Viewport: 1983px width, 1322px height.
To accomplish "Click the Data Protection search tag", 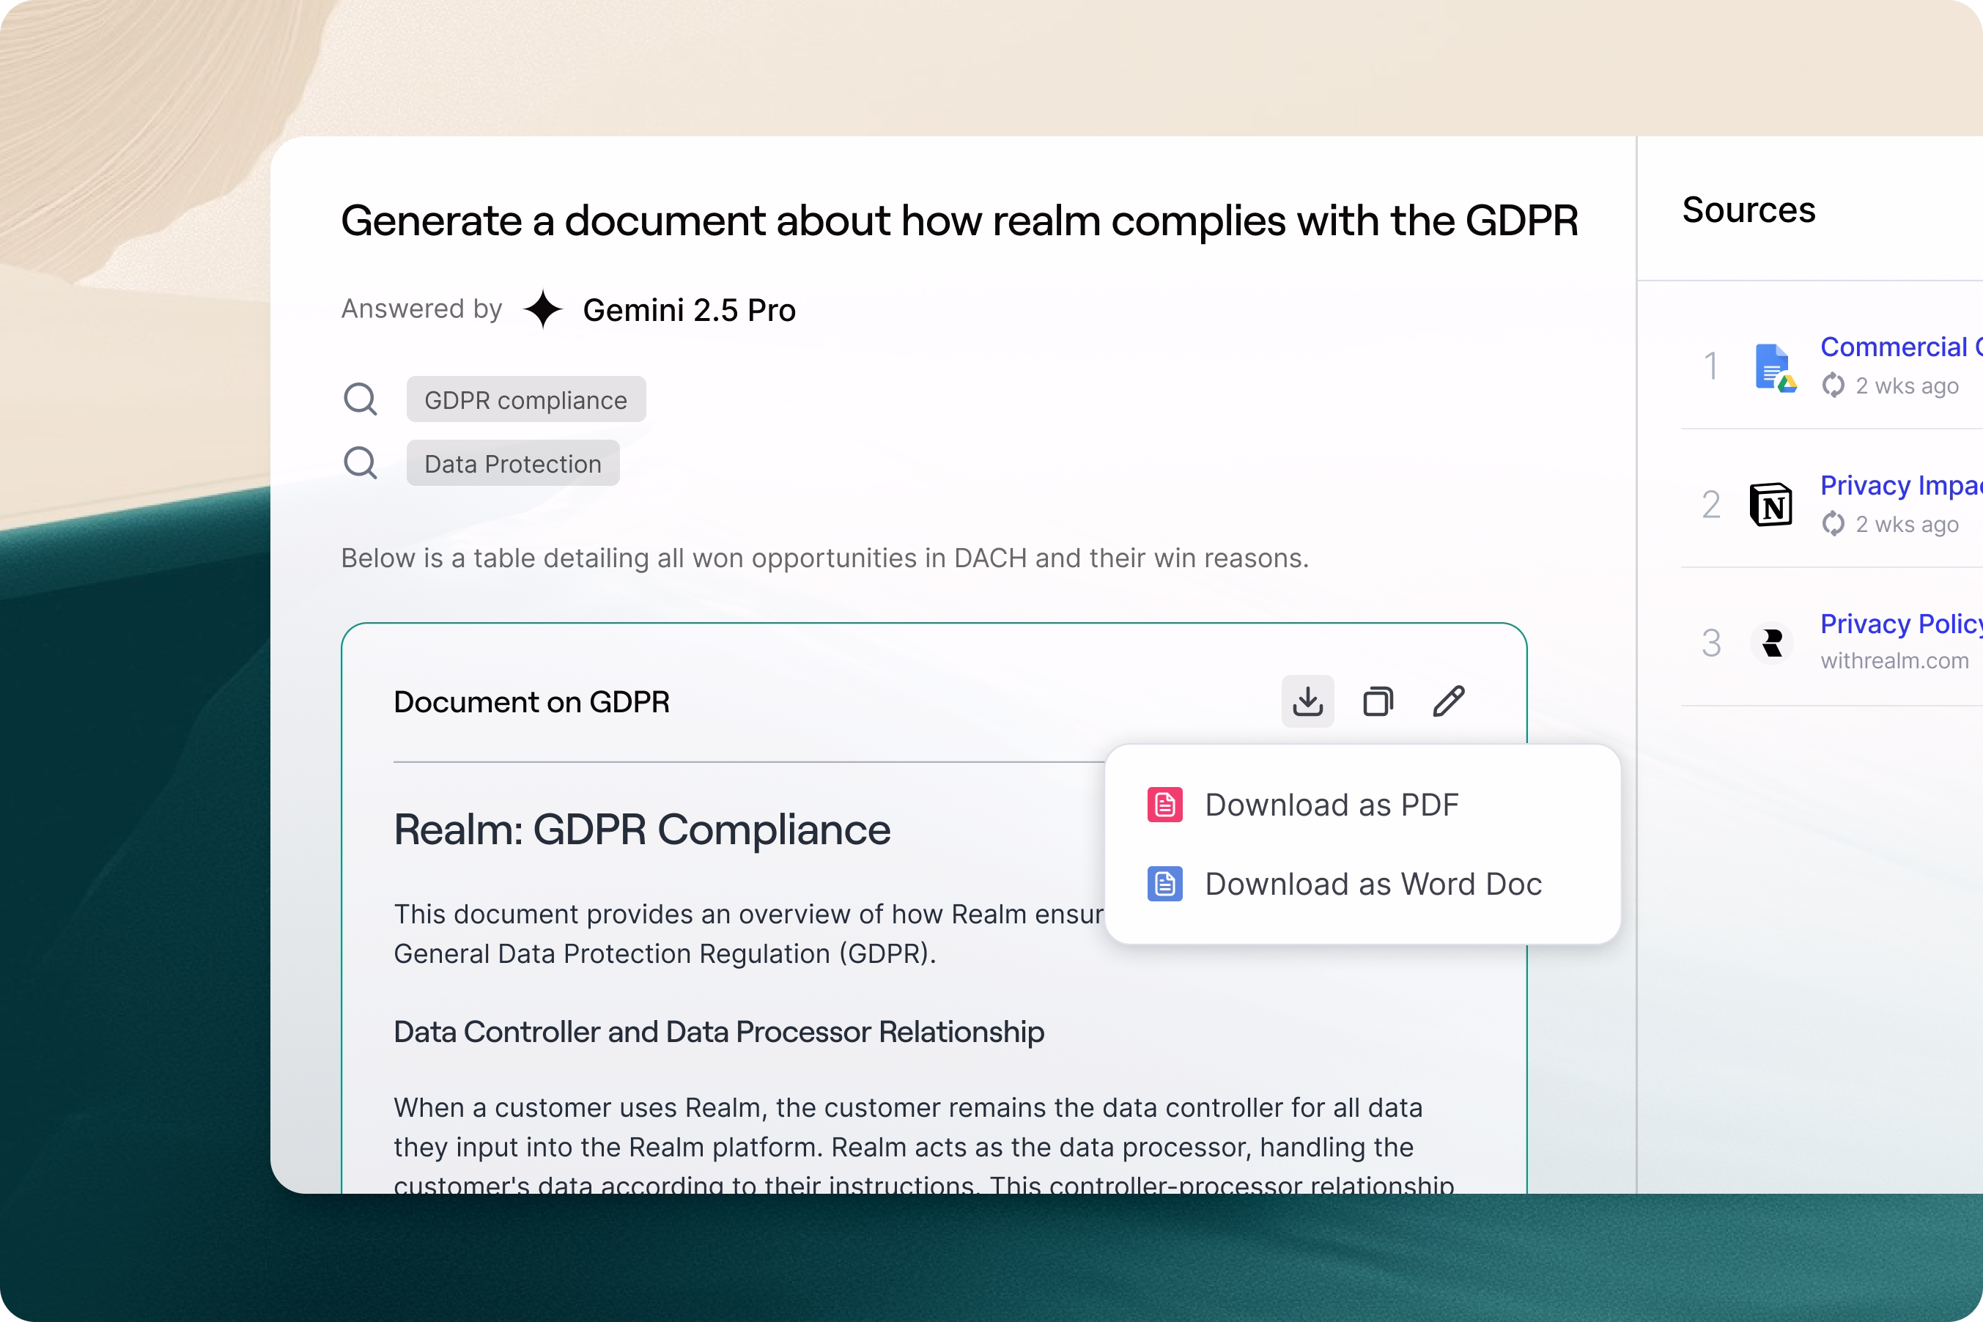I will pyautogui.click(x=513, y=464).
